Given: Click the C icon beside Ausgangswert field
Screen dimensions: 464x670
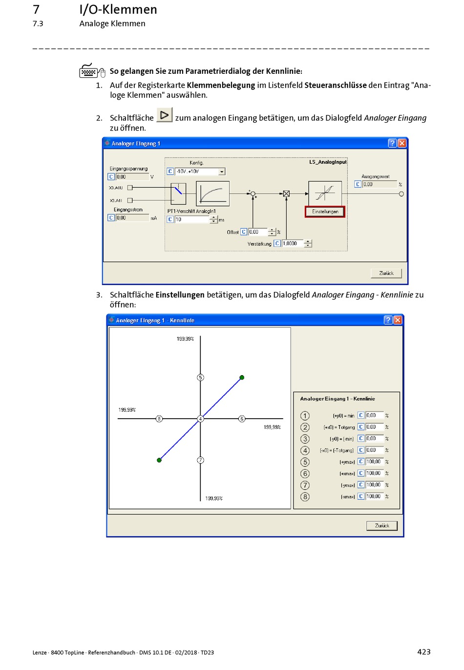Looking at the screenshot, I should point(358,184).
